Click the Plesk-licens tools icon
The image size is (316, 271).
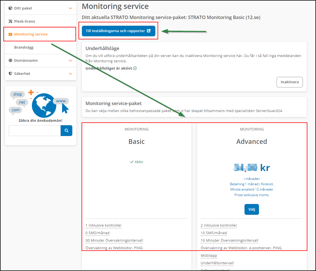tap(10, 21)
